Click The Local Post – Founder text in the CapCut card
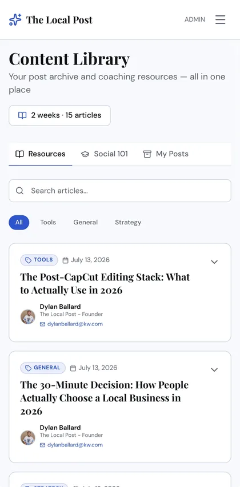 click(71, 315)
